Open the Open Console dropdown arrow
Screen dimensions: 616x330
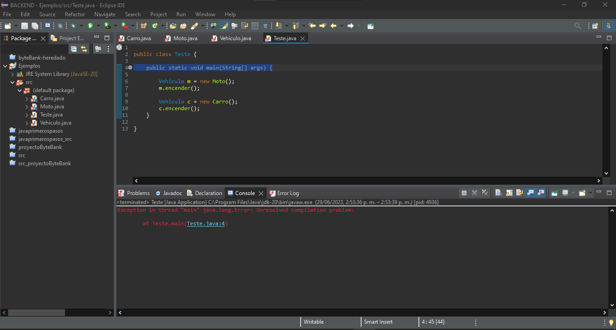(590, 193)
